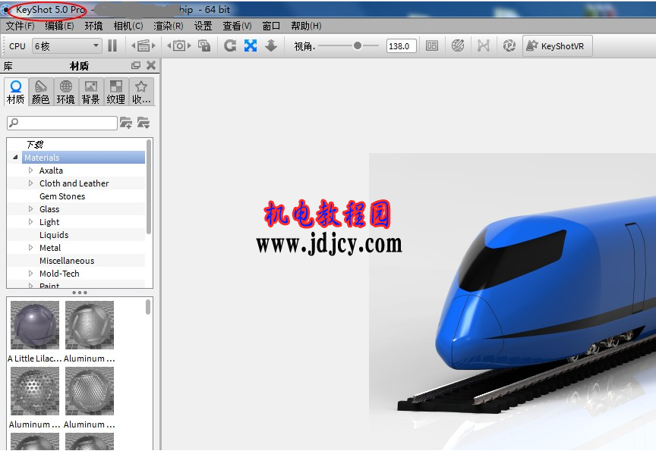Switch to the 材质 library tab
This screenshot has width=656, height=454.
[x=16, y=92]
